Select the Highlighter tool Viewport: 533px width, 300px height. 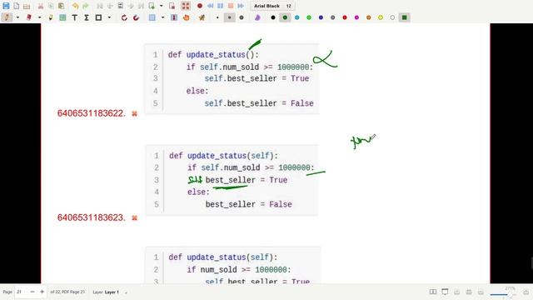click(x=51, y=17)
